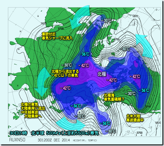
Task: Click the 500hPa(上空約5500m)寒気 title text
Action: [72, 133]
